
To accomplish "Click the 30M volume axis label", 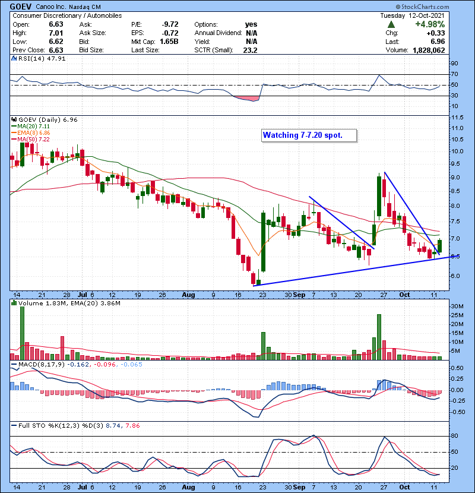I will pyautogui.click(x=457, y=306).
